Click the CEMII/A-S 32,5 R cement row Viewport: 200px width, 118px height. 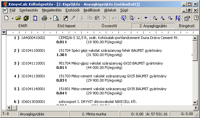pos(119,38)
